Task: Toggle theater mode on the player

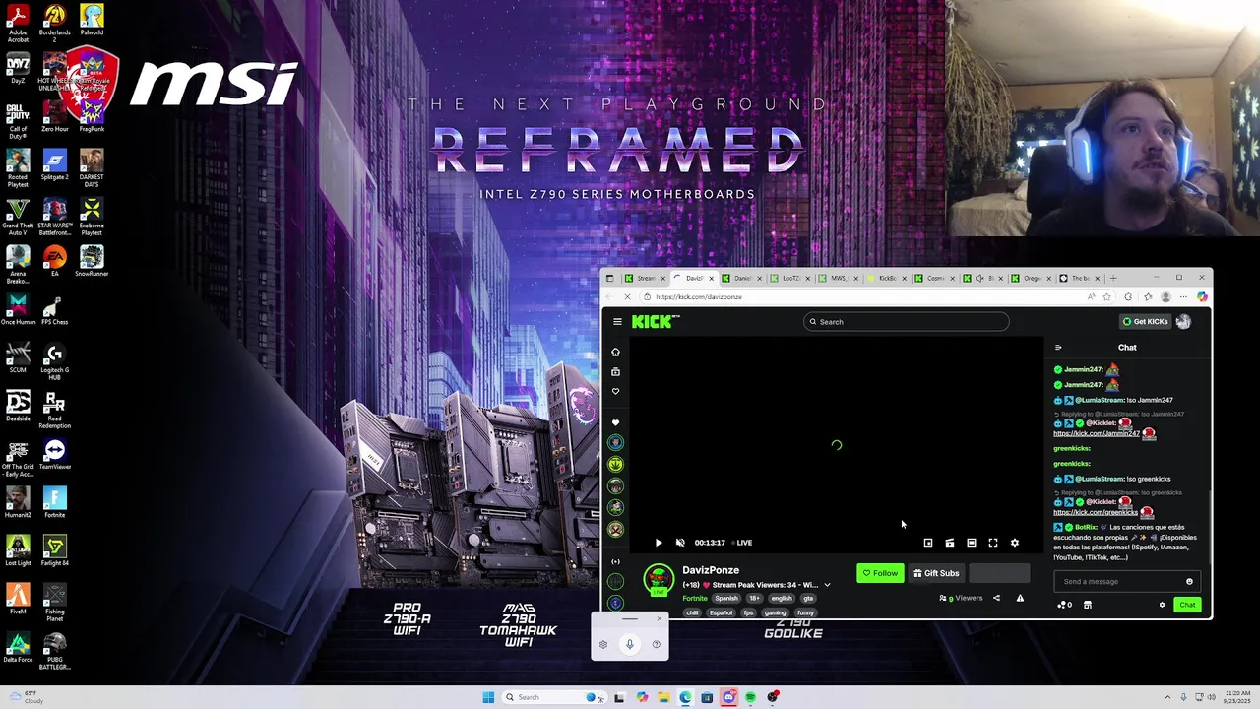Action: [x=971, y=543]
